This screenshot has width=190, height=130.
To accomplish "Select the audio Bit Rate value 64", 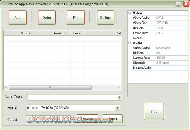I will point(171,53).
